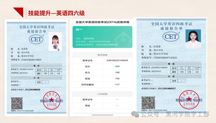Click the right certificate's CET logo

171,37
